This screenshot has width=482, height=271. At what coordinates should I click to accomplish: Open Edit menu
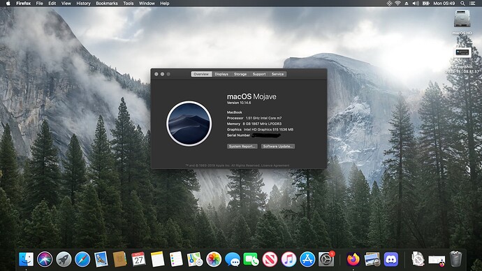52,3
